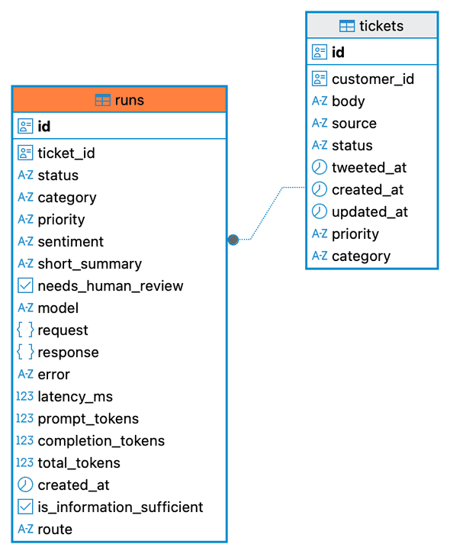Select the short_summary column
The image size is (450, 554).
coord(120,264)
